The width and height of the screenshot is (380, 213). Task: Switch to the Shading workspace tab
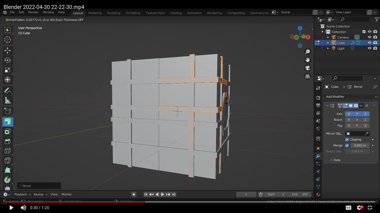pyautogui.click(x=176, y=13)
